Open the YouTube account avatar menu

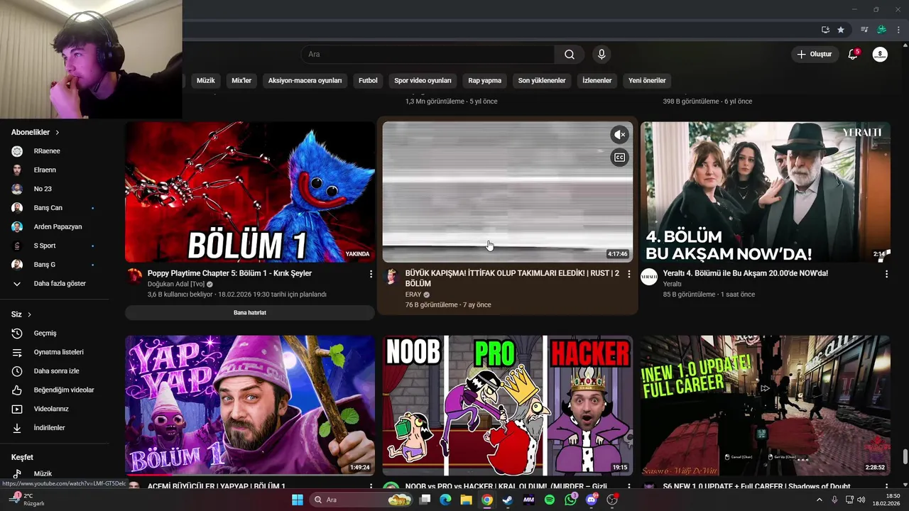tap(880, 55)
